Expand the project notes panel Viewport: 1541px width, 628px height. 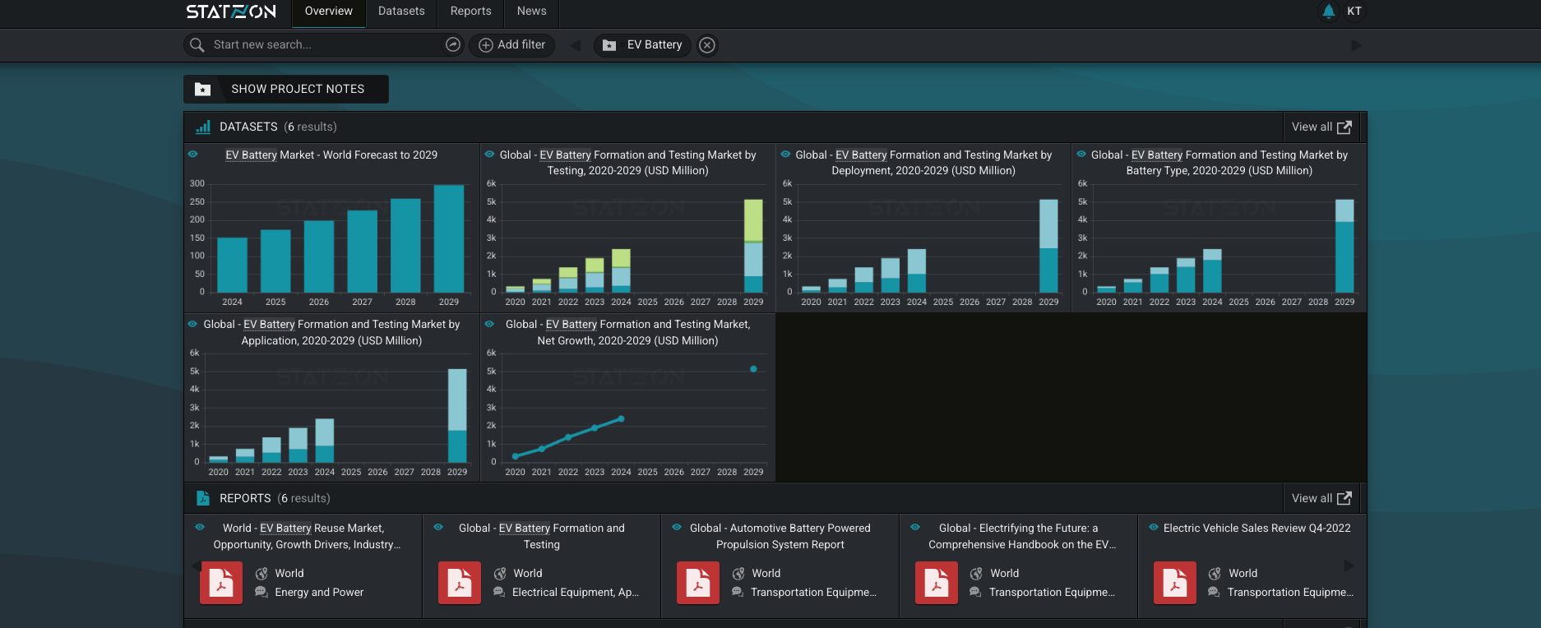click(x=285, y=89)
